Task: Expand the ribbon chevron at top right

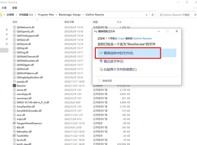Action: [x=194, y=8]
